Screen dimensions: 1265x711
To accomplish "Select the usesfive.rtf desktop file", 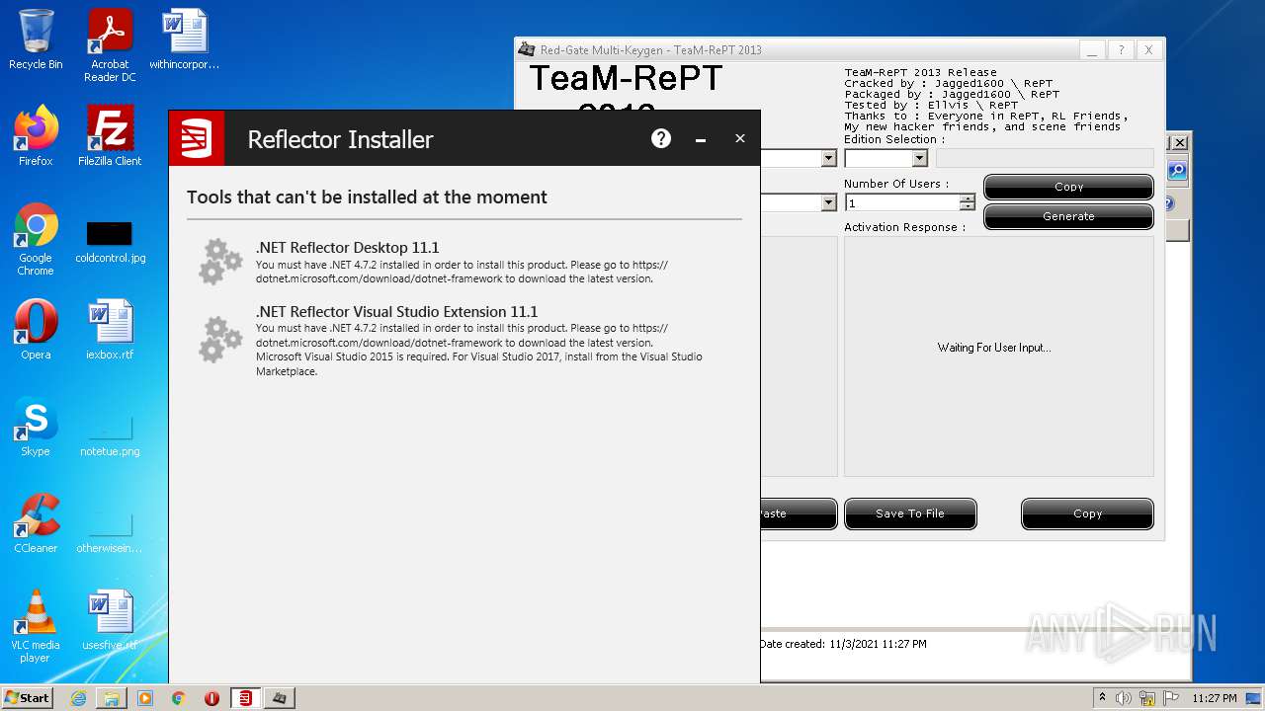I will pos(110,620).
